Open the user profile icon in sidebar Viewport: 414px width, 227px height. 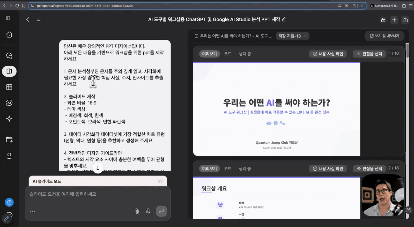point(9,156)
